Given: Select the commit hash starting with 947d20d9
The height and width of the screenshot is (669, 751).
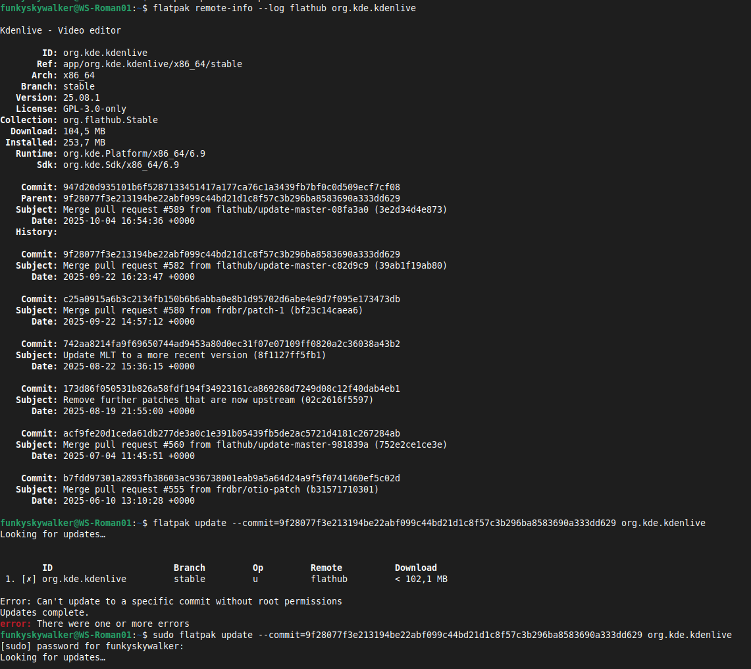Looking at the screenshot, I should [x=231, y=187].
